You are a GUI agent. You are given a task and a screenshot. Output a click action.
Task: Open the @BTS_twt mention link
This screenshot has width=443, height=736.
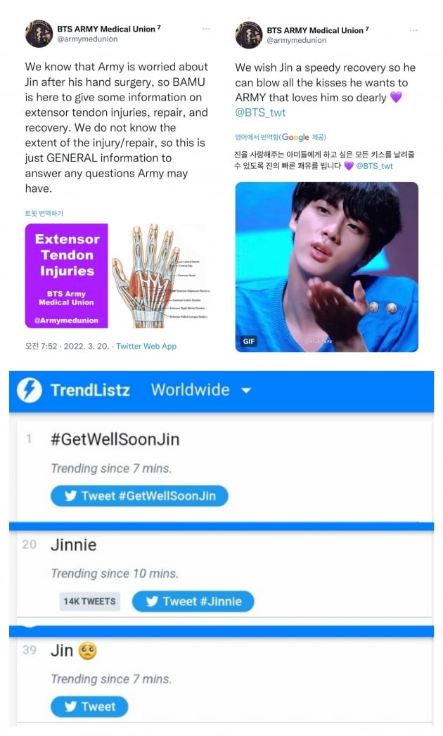tap(260, 112)
